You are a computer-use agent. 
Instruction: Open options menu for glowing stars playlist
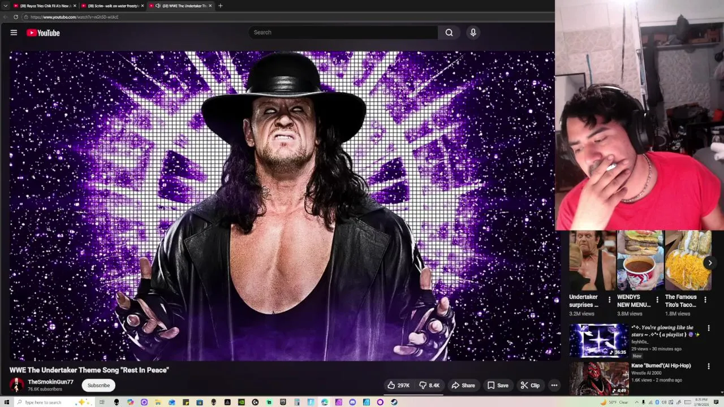pyautogui.click(x=708, y=328)
